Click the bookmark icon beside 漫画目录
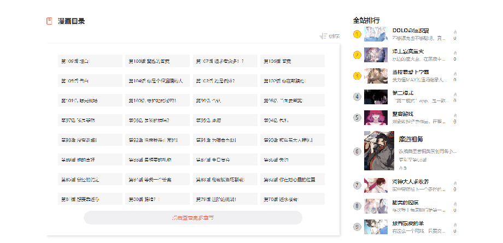503x243 pixels. point(49,21)
